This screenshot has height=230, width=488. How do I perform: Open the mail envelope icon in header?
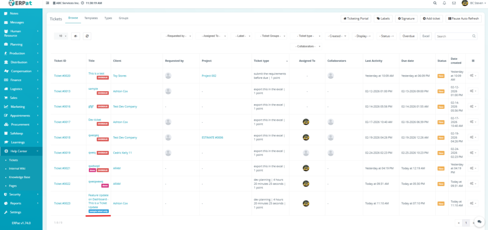(454, 3)
